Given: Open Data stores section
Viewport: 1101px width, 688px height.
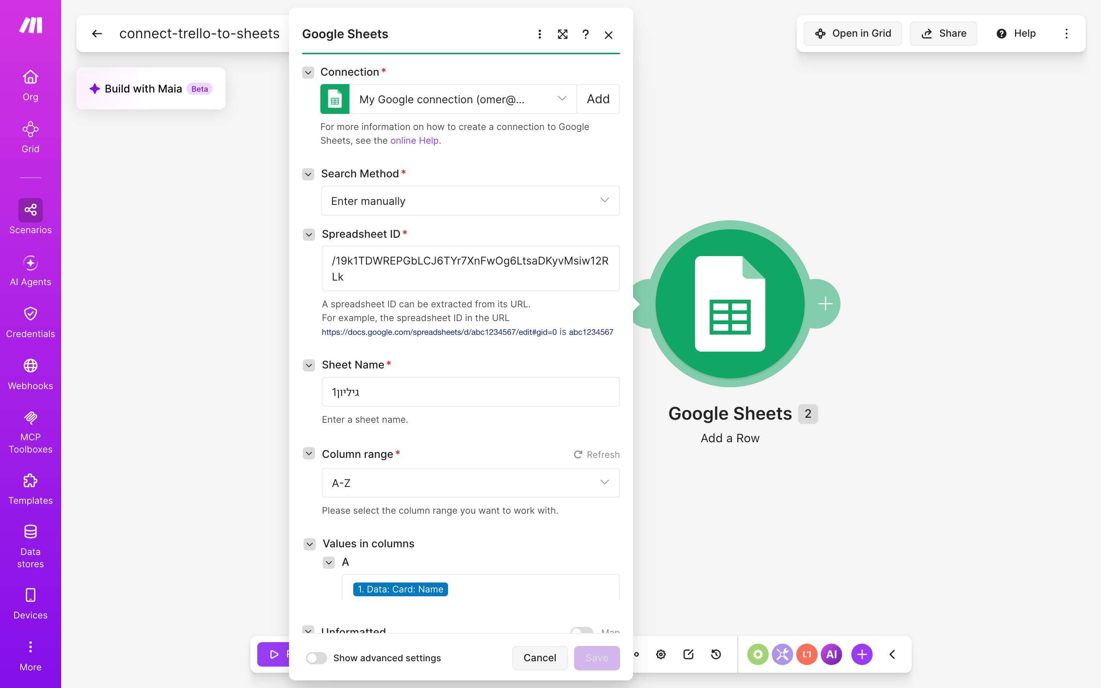Looking at the screenshot, I should point(31,547).
